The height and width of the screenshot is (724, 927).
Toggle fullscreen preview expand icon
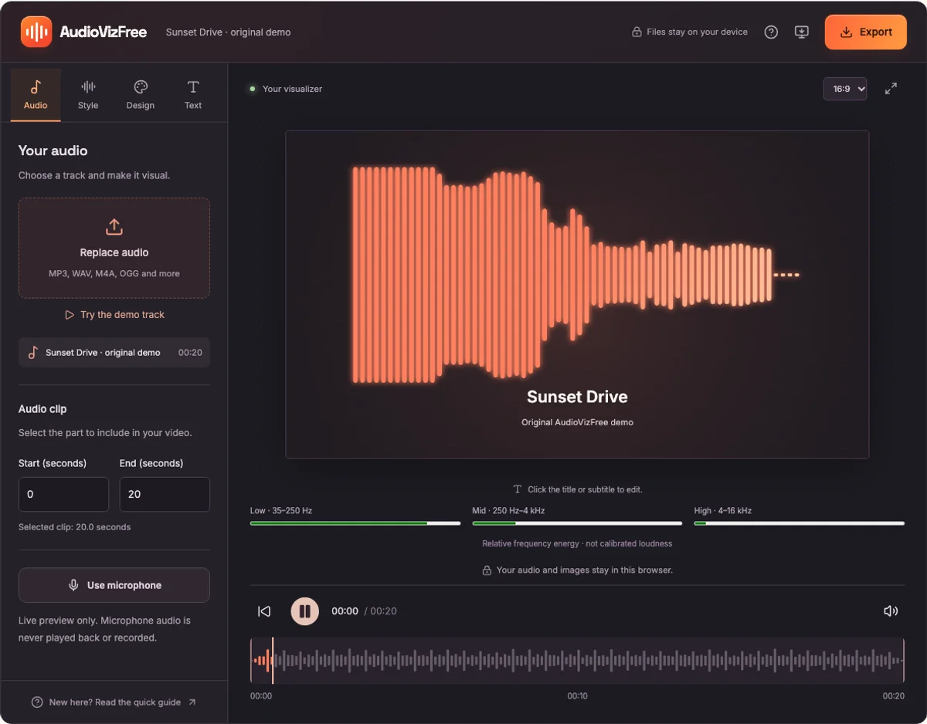click(891, 89)
